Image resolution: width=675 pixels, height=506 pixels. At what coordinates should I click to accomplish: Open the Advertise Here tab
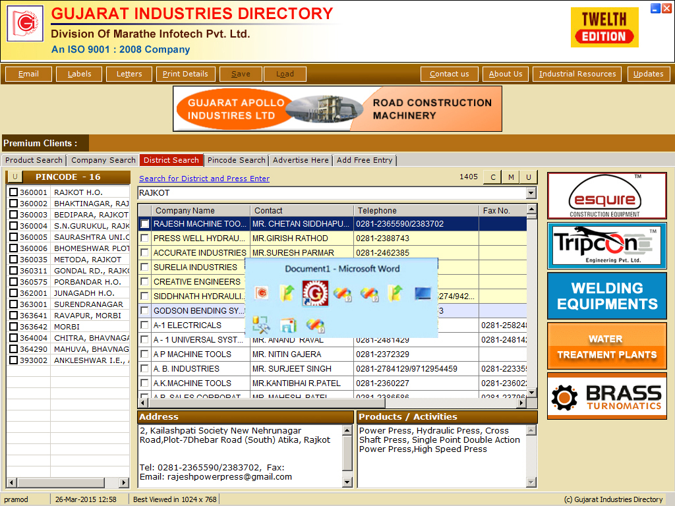(x=301, y=160)
